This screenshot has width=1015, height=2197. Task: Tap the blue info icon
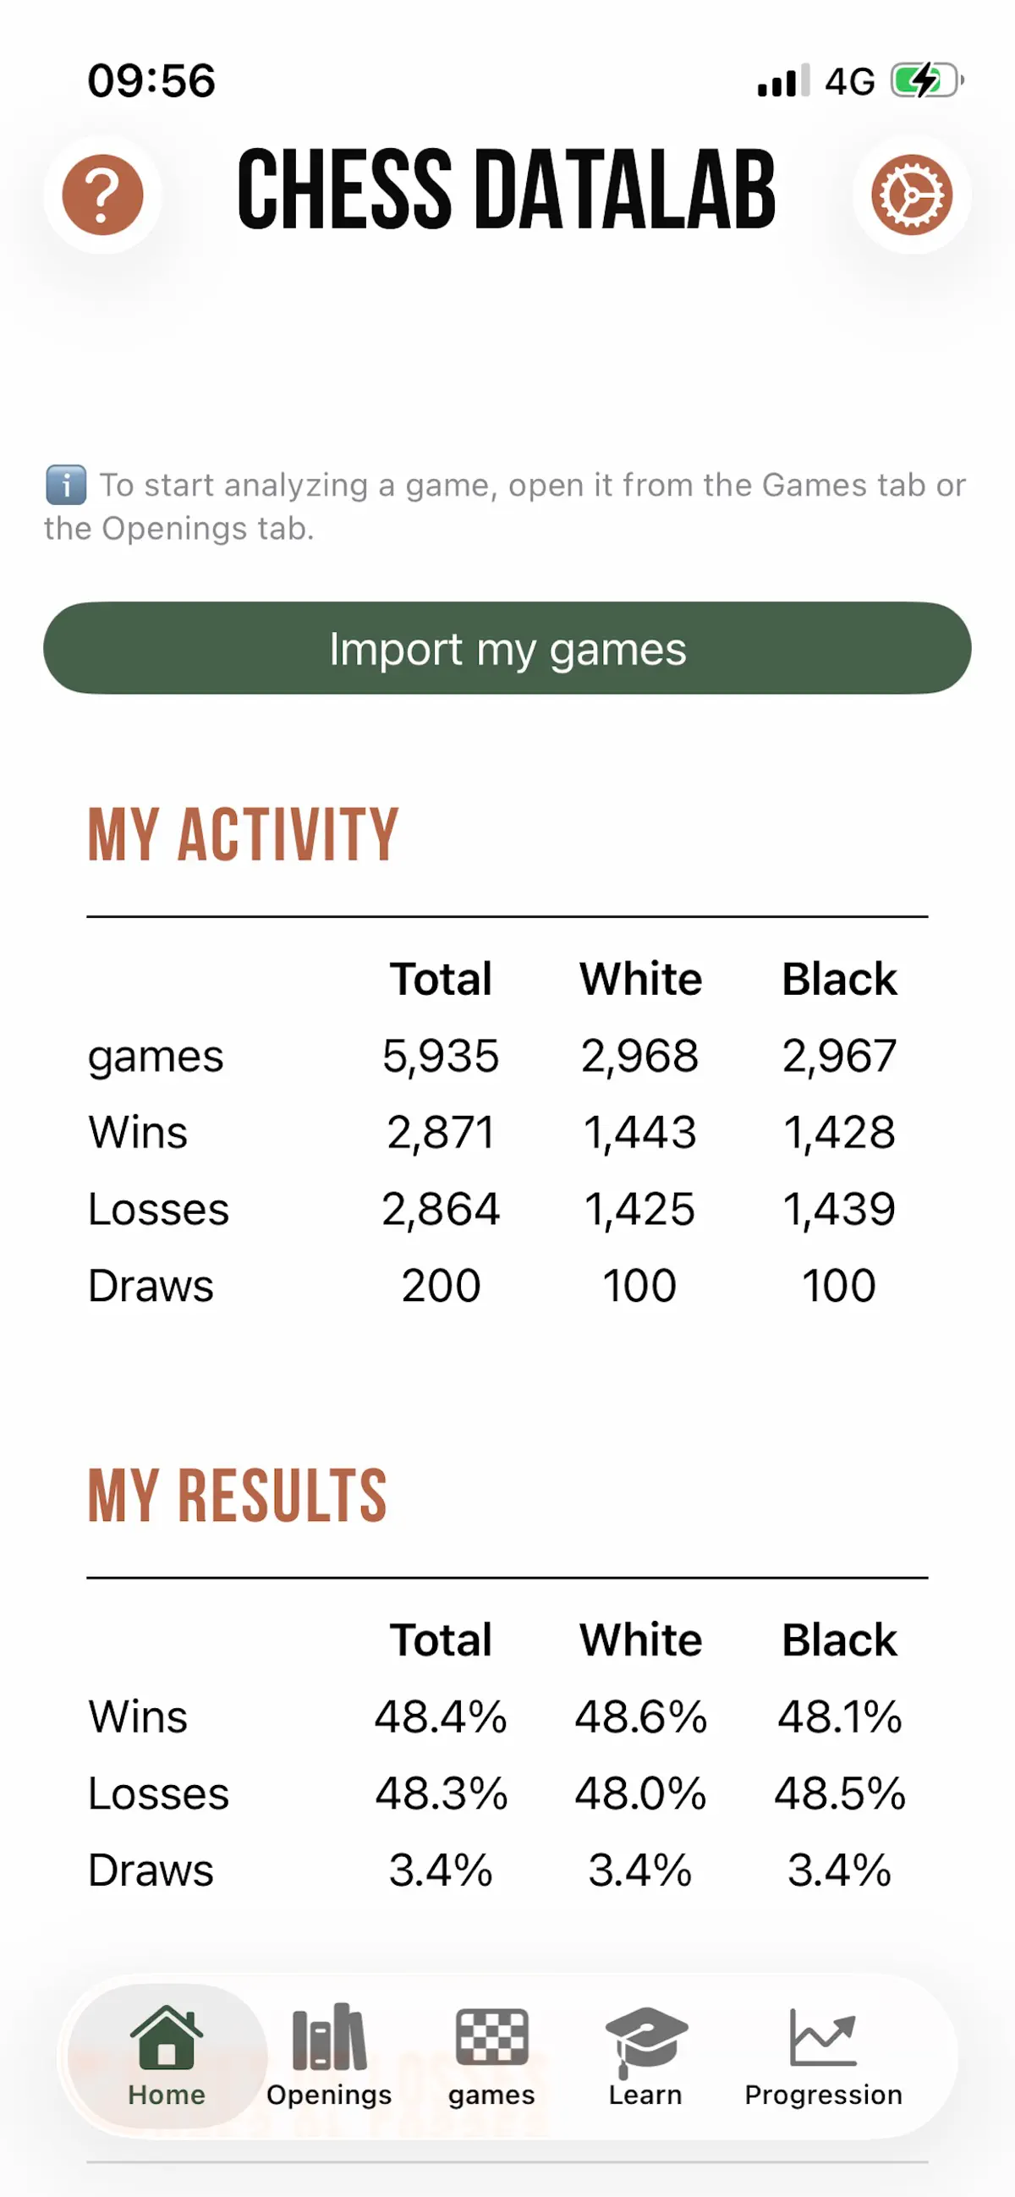(x=66, y=486)
